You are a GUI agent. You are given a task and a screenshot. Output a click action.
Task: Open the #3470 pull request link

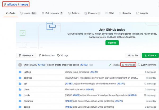point(119,101)
